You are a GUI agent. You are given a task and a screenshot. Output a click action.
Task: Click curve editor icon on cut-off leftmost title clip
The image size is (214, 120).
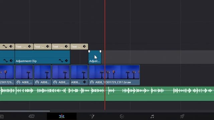(5, 46)
